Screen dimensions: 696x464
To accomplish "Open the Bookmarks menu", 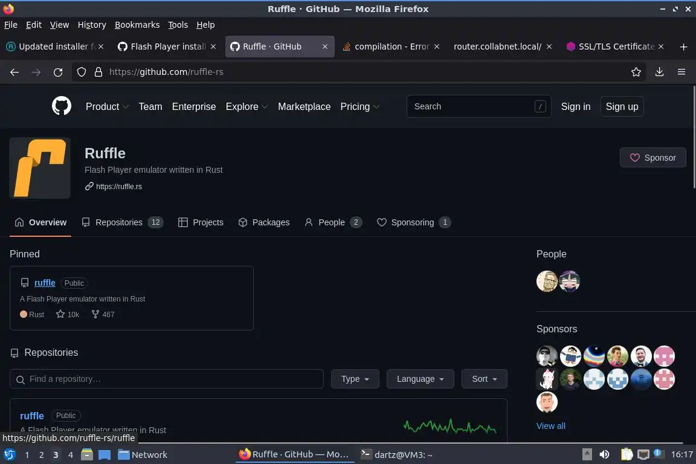I will click(137, 25).
